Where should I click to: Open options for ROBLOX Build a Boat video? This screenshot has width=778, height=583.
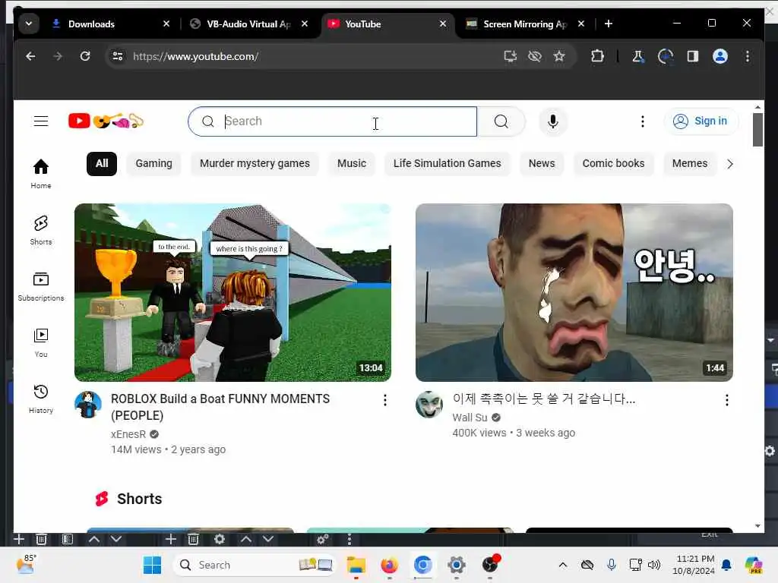[385, 400]
